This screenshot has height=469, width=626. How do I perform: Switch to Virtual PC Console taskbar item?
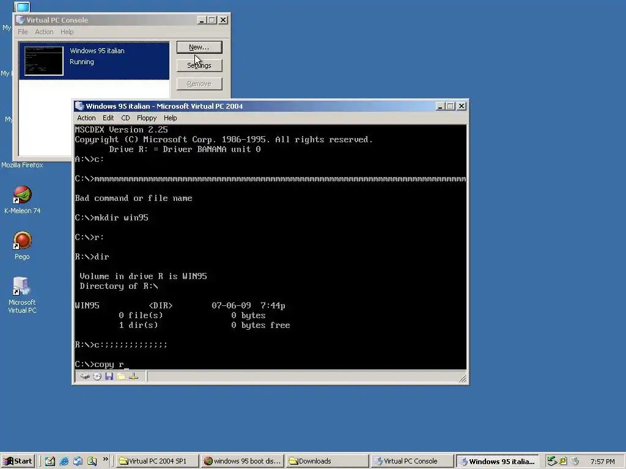pyautogui.click(x=413, y=461)
